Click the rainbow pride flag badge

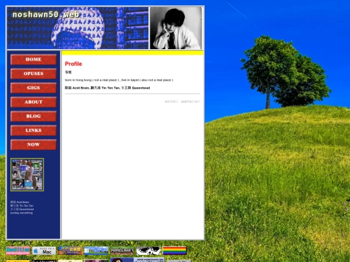174,251
